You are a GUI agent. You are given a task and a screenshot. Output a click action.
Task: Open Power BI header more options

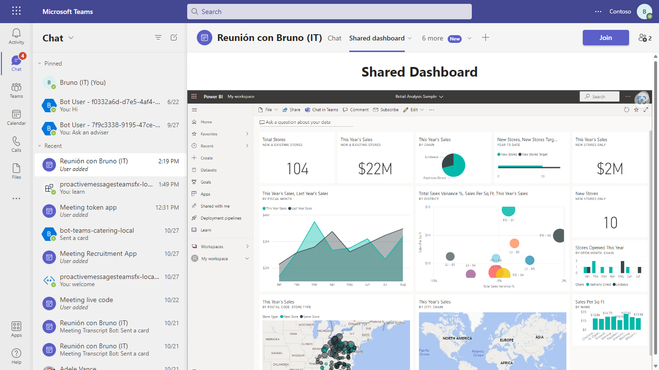(628, 96)
